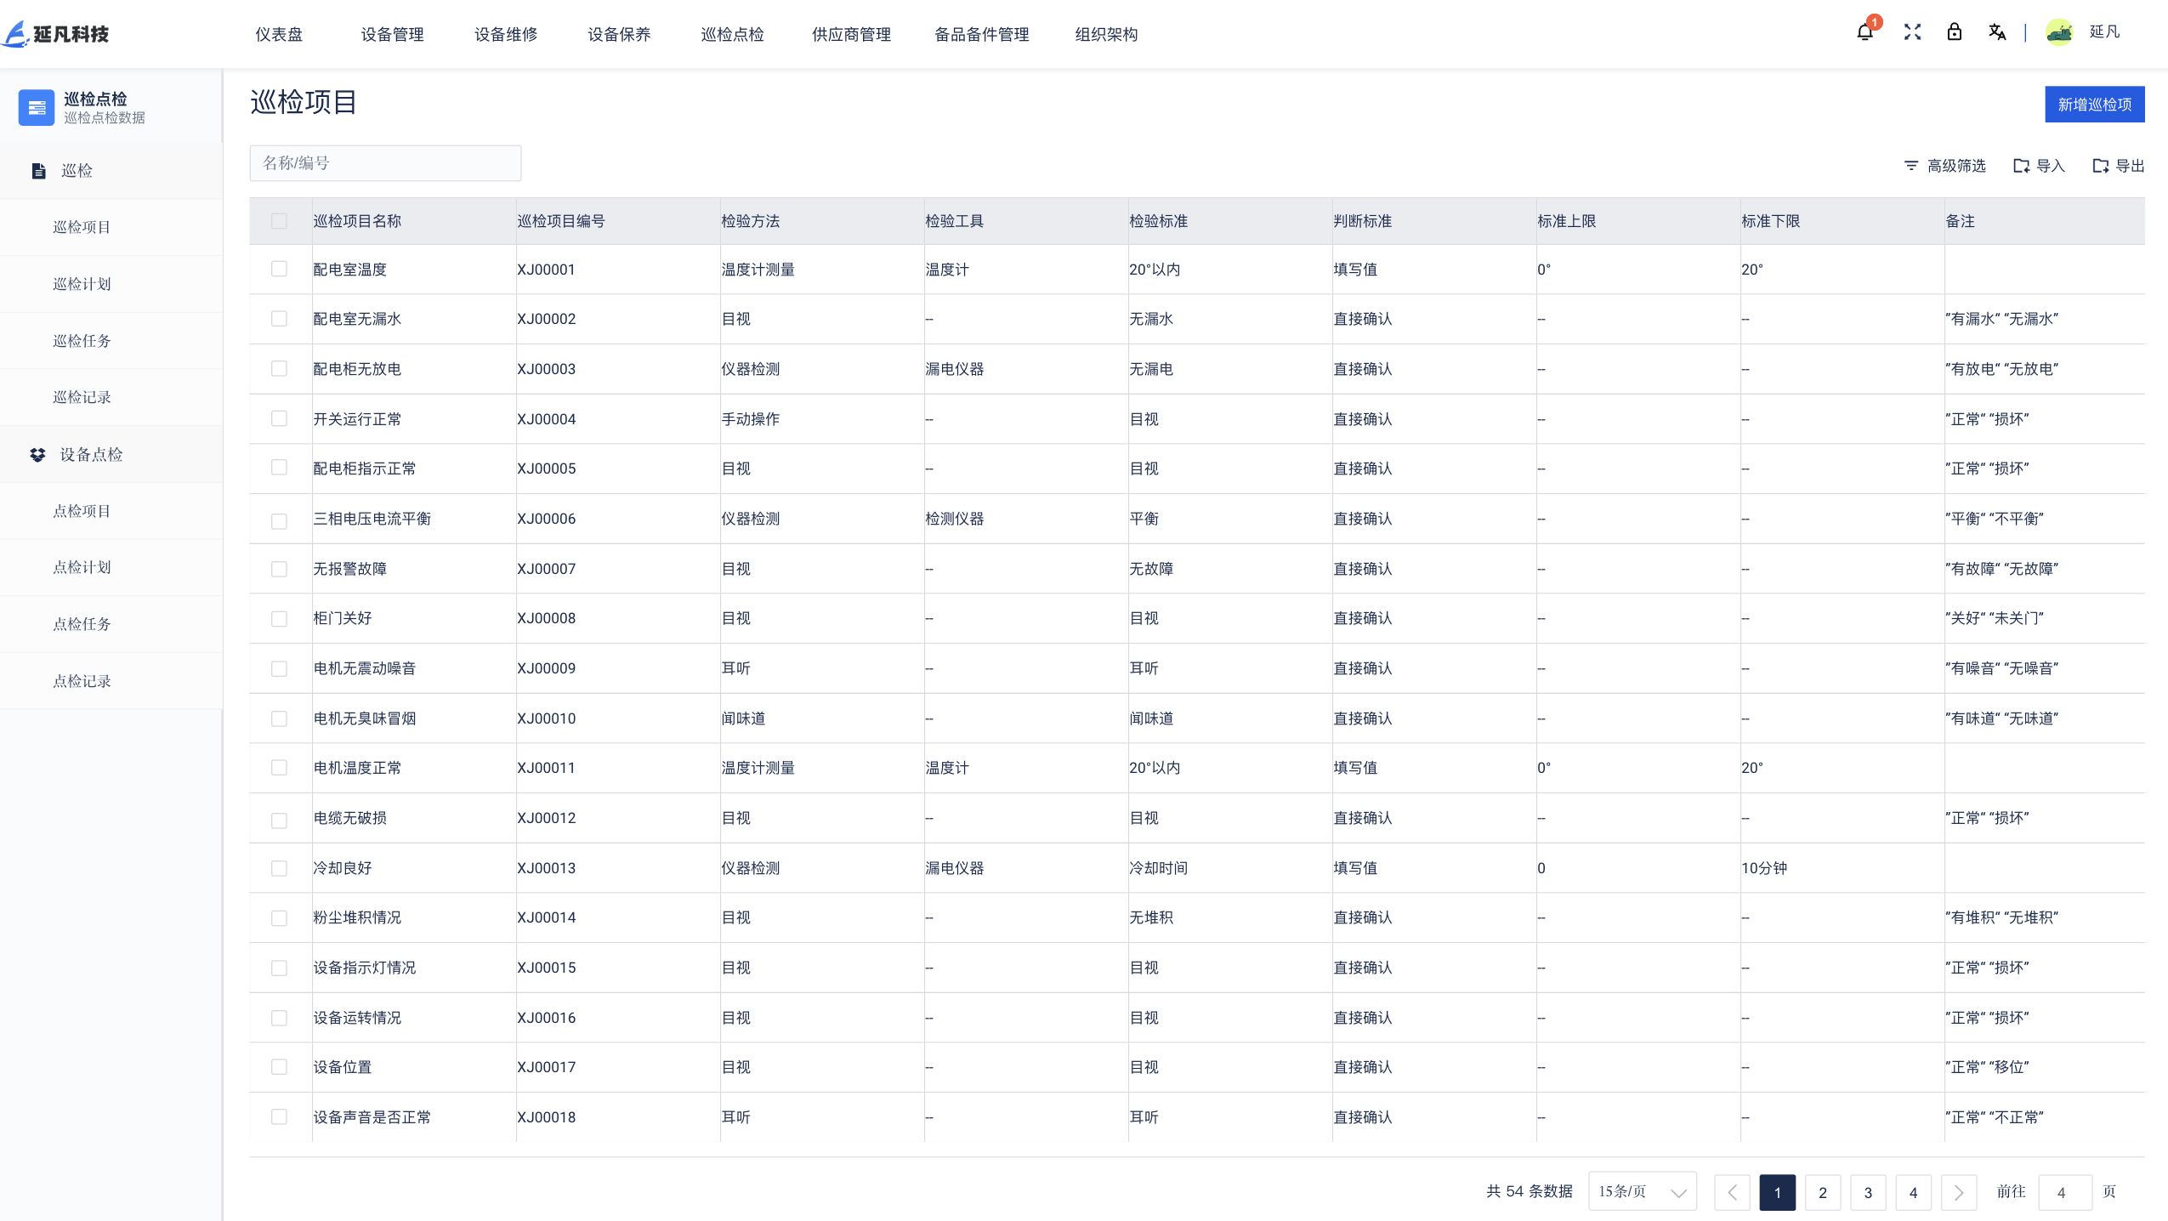
Task: Click the 导出 export icon
Action: (2116, 166)
